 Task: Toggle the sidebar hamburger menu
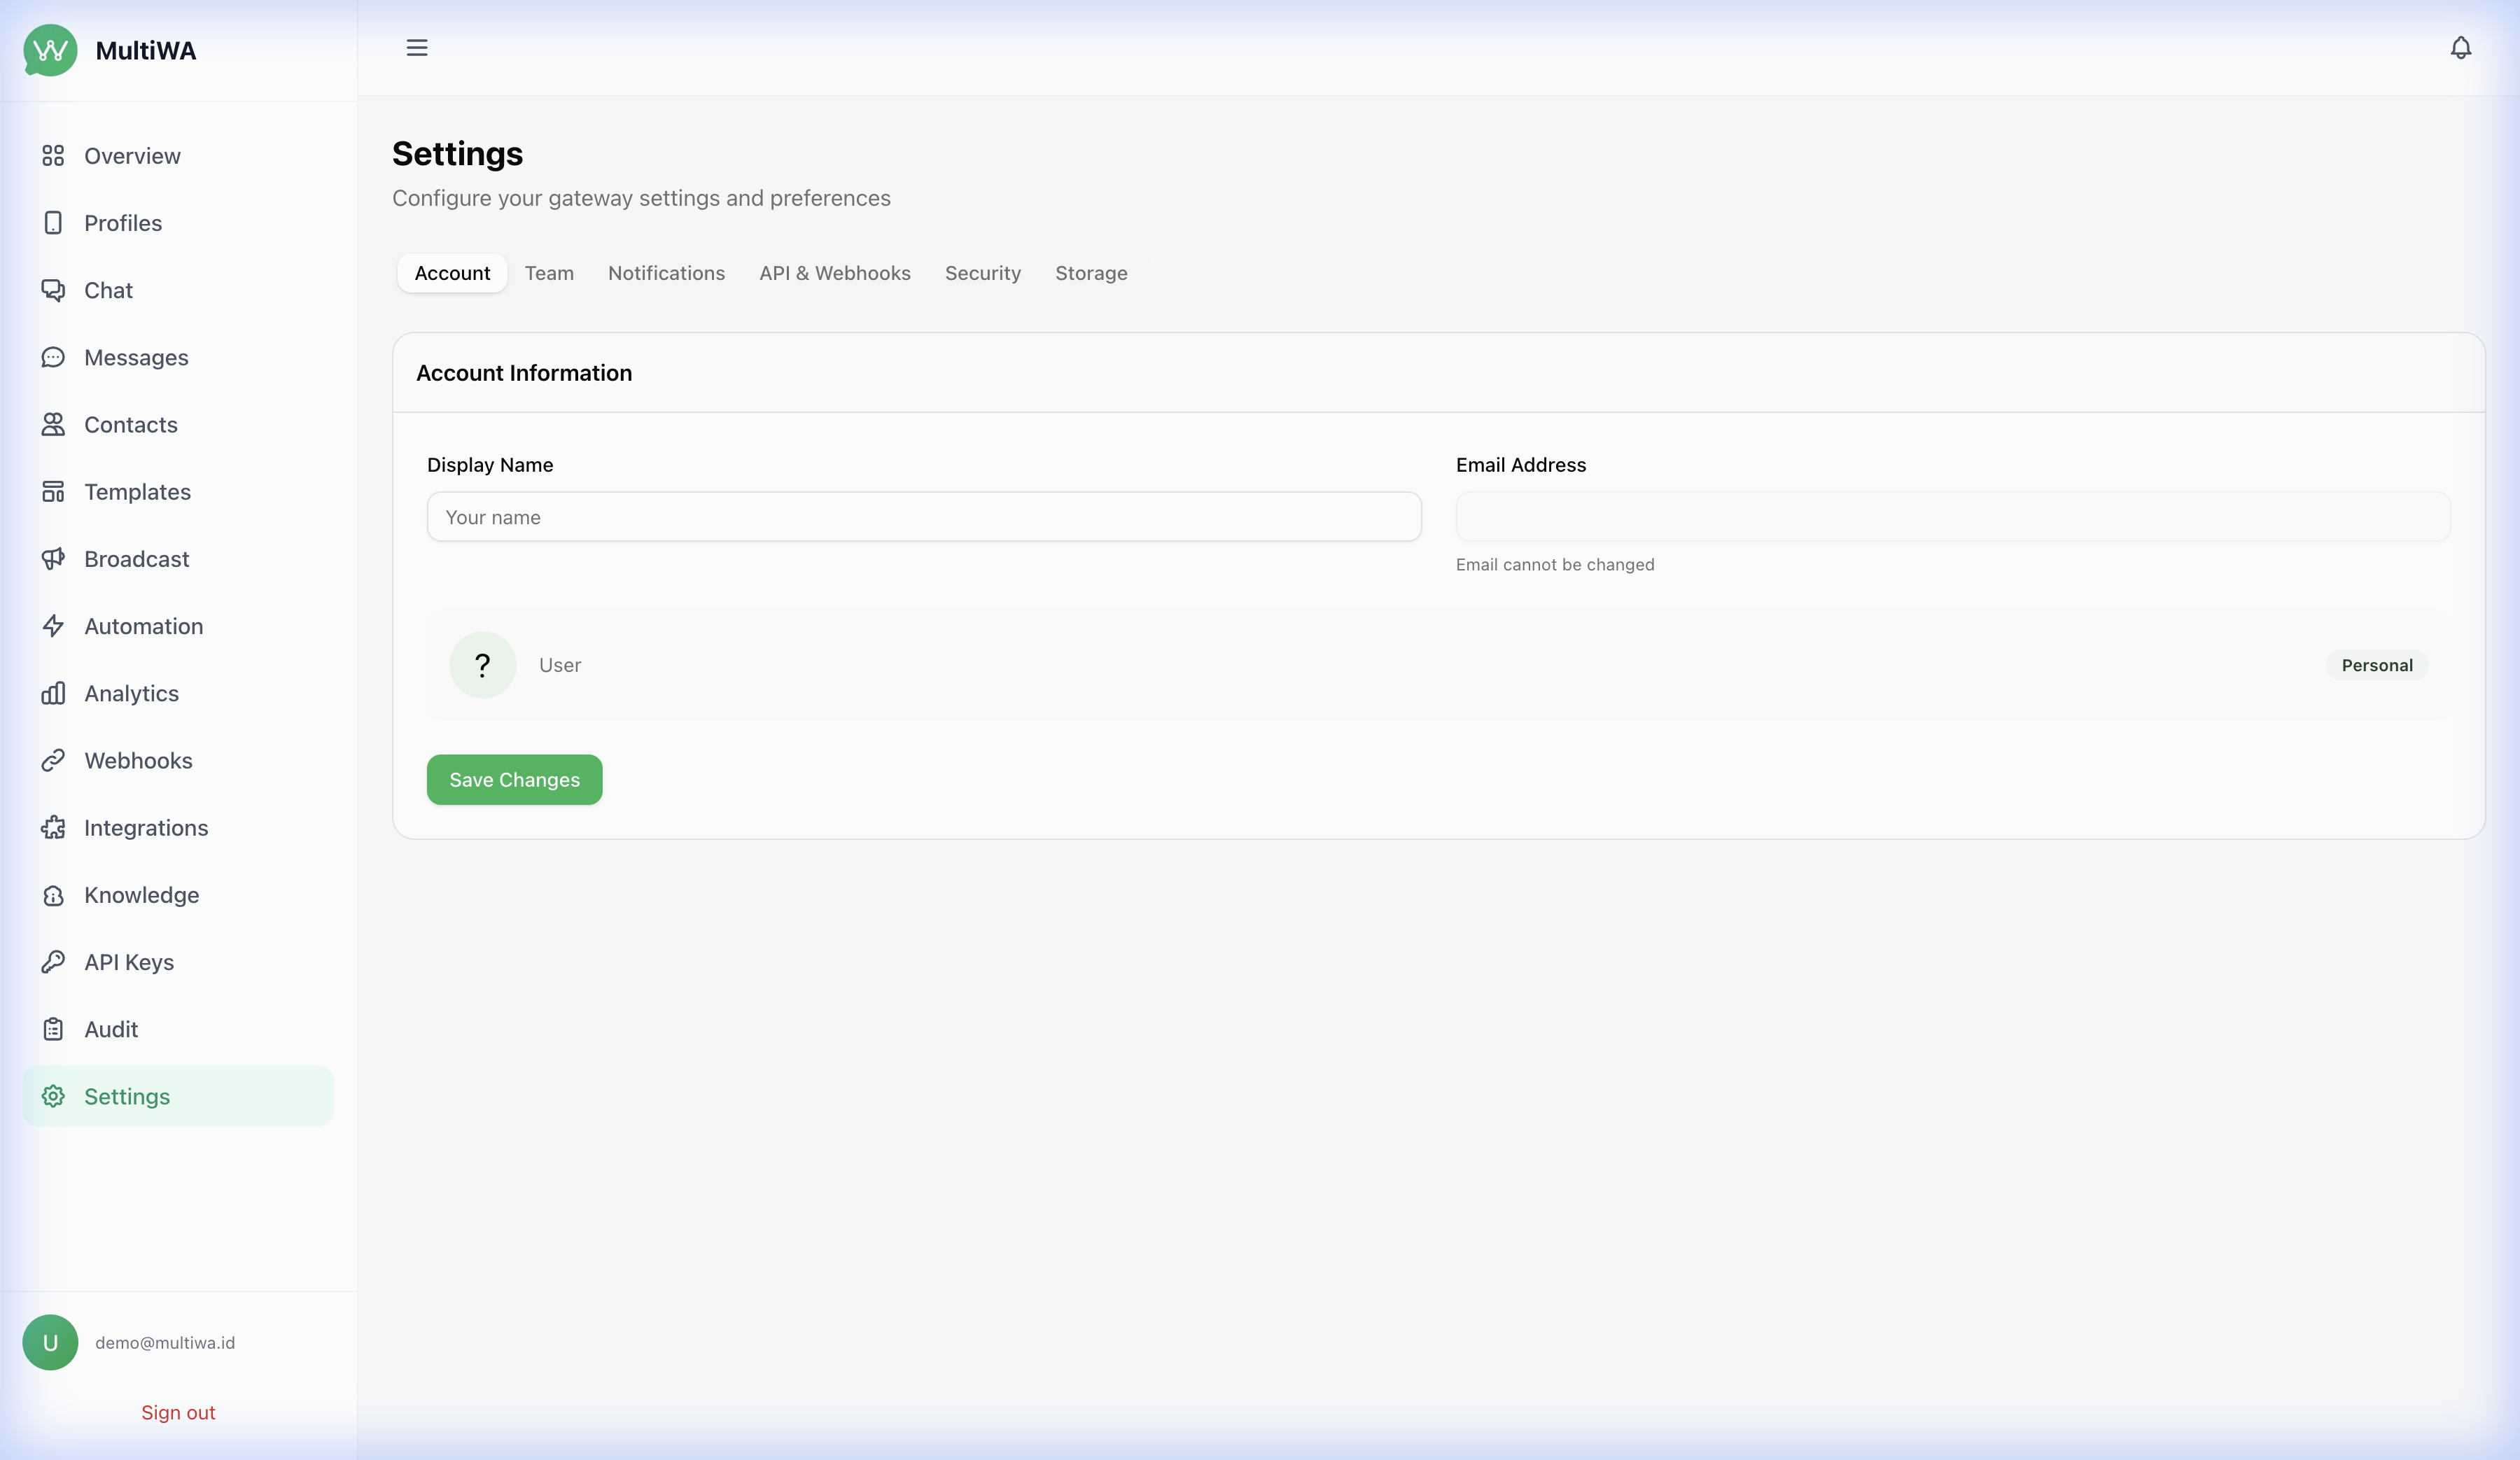(x=417, y=47)
